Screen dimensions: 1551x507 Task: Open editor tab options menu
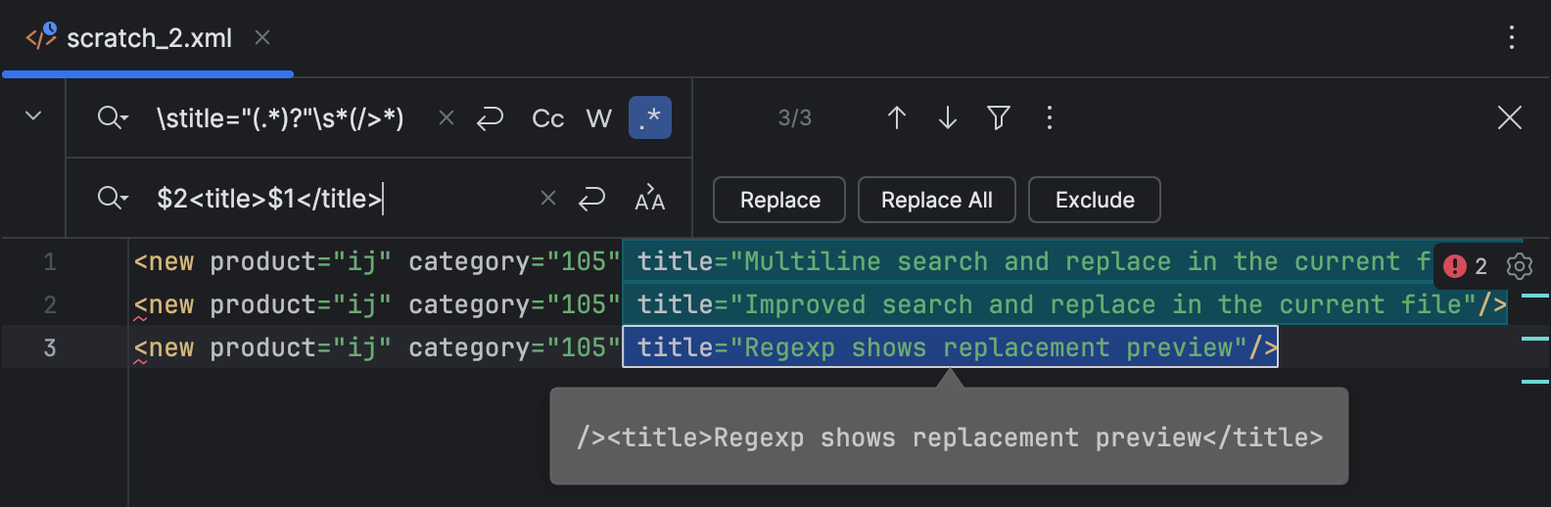pos(1511,38)
